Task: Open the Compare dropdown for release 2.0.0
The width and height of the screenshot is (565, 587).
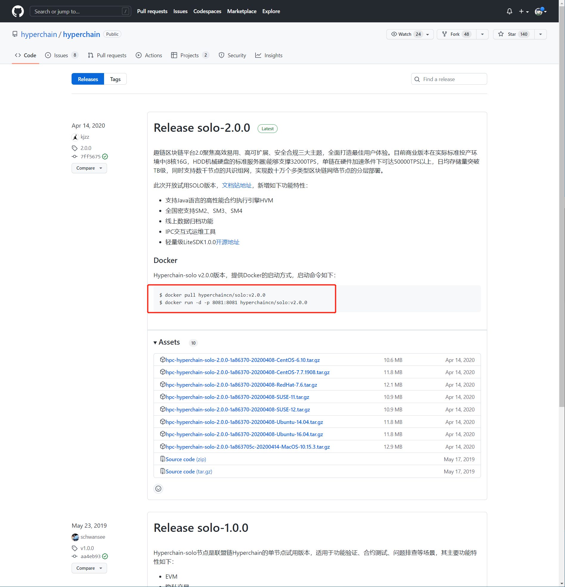Action: tap(89, 168)
